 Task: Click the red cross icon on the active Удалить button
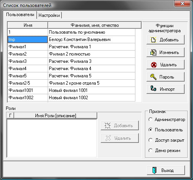[x=154, y=65]
